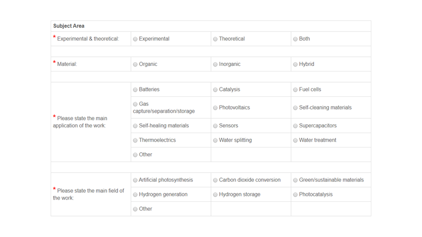The width and height of the screenshot is (422, 237).
Task: Choose Carbon dioxide conversion field
Action: tap(215, 180)
